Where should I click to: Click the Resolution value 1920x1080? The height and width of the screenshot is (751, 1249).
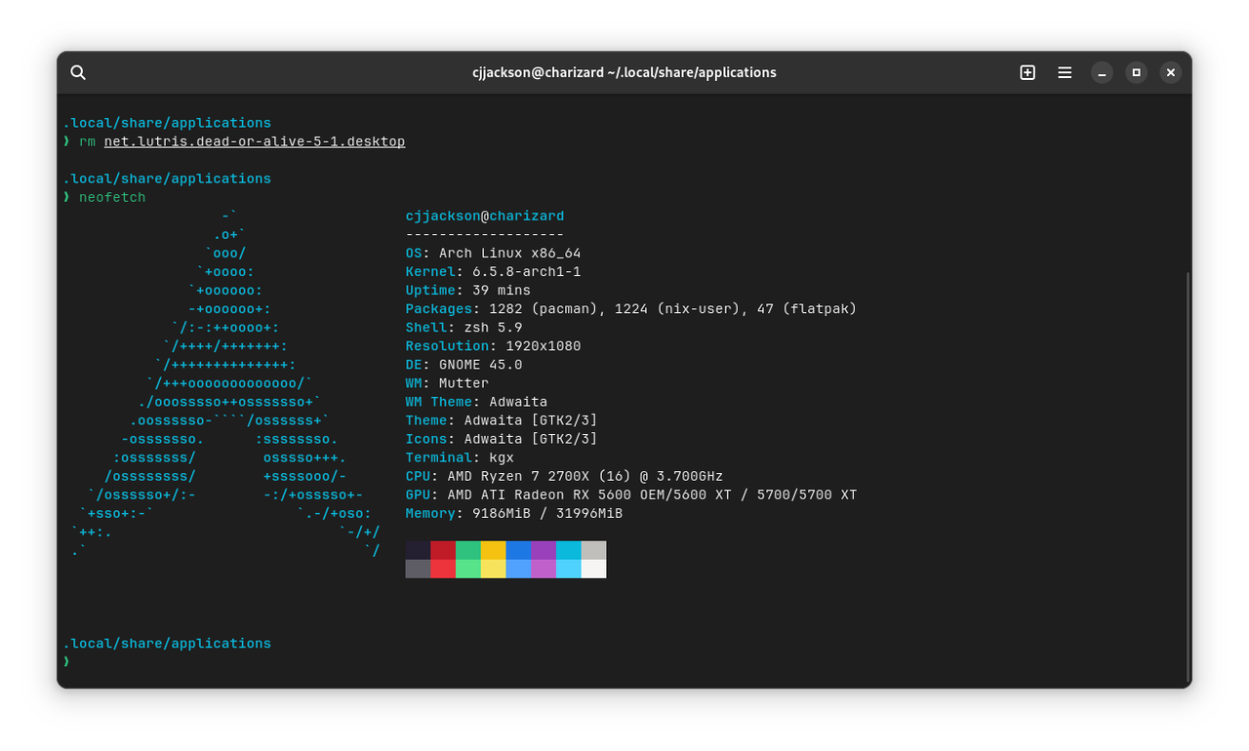tap(544, 346)
